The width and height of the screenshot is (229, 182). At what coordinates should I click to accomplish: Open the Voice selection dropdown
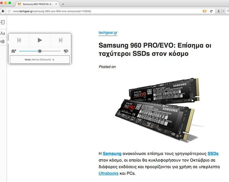pos(40,60)
